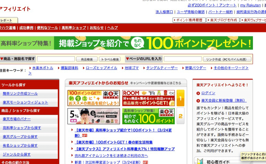Click the 高料率ショップ特集 紹介で100ポイント banner

coord(148,116)
